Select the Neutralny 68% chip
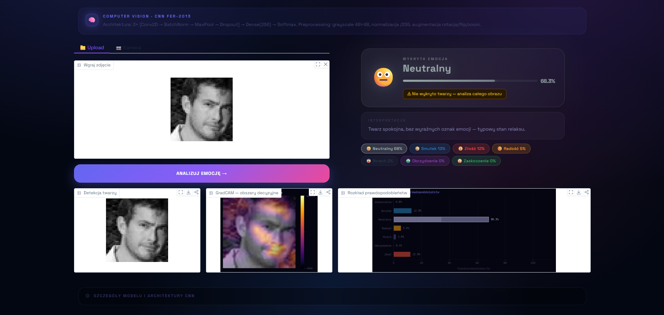Viewport: 664px width, 315px height. click(x=384, y=149)
